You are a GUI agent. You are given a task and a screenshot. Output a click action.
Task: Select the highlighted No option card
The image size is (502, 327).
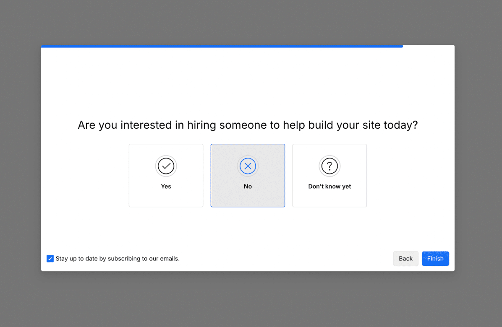coord(248,176)
